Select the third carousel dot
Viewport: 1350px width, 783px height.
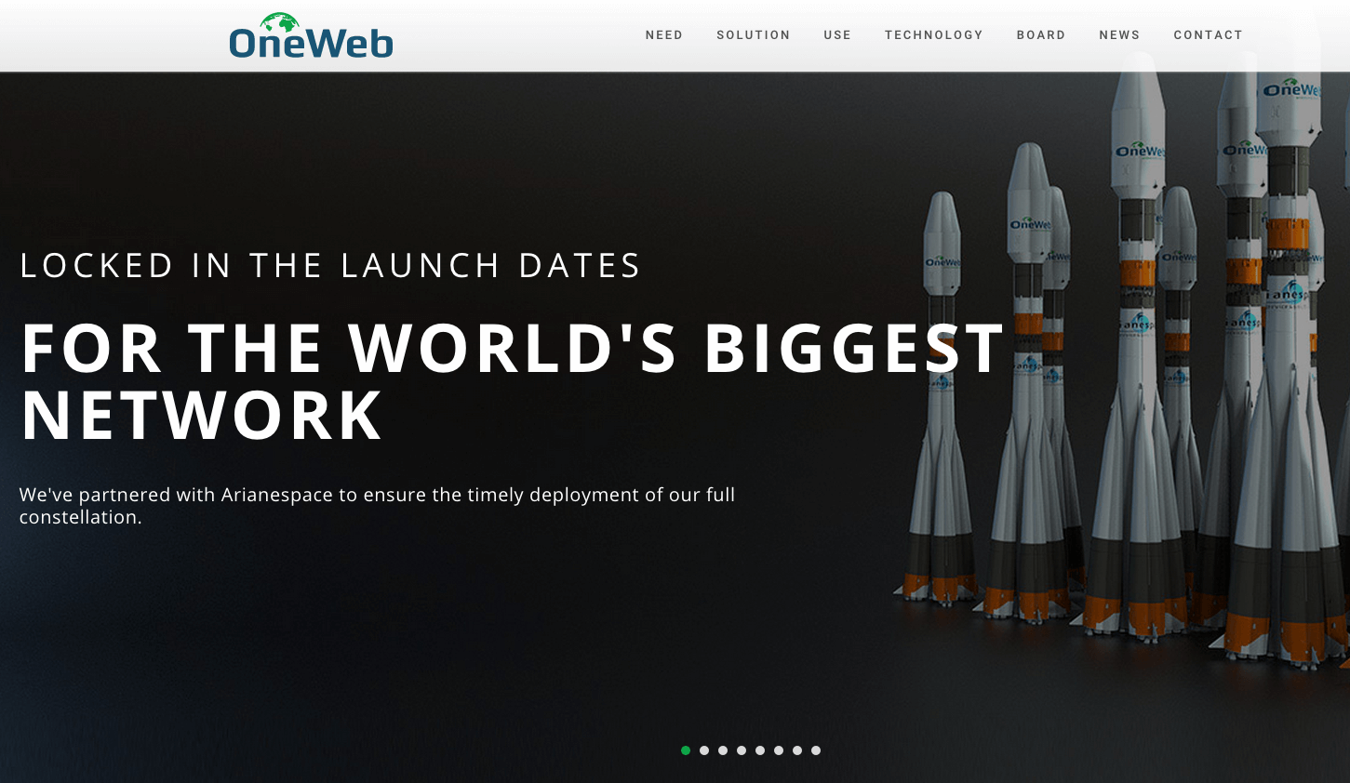pyautogui.click(x=723, y=750)
